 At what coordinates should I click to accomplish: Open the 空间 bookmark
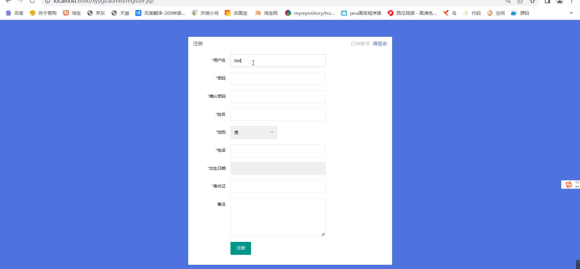(496, 13)
